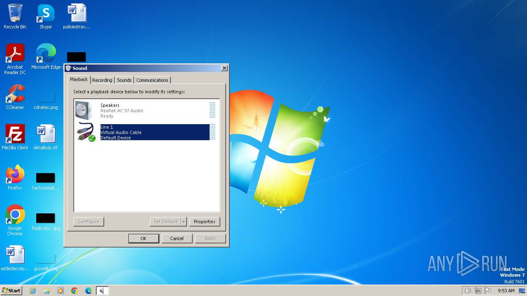Select the Speakers Realtek AC'97 Audio device
The height and width of the screenshot is (296, 527).
[147, 111]
